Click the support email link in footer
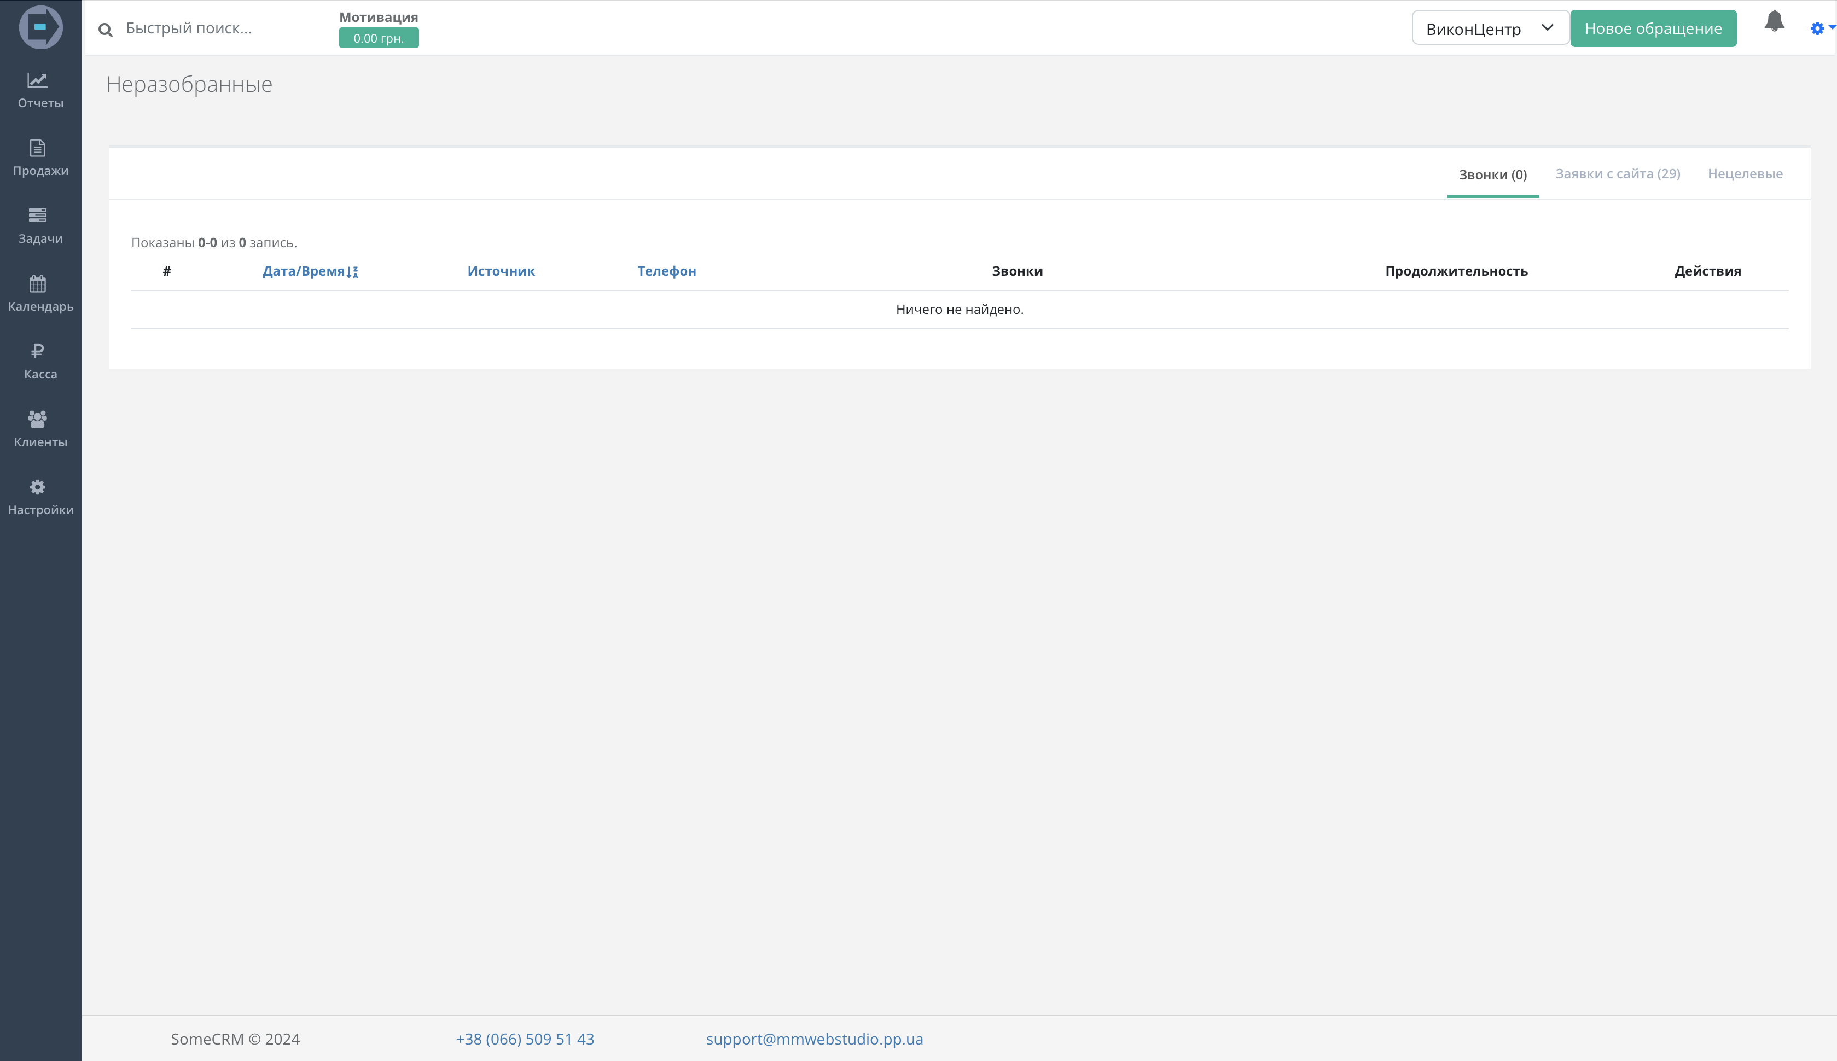Image resolution: width=1837 pixels, height=1061 pixels. [x=814, y=1039]
